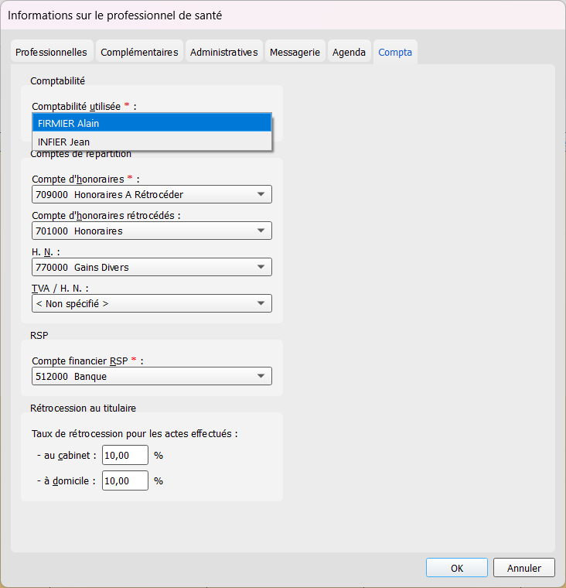This screenshot has width=566, height=588.
Task: Click the OK button
Action: coord(456,568)
